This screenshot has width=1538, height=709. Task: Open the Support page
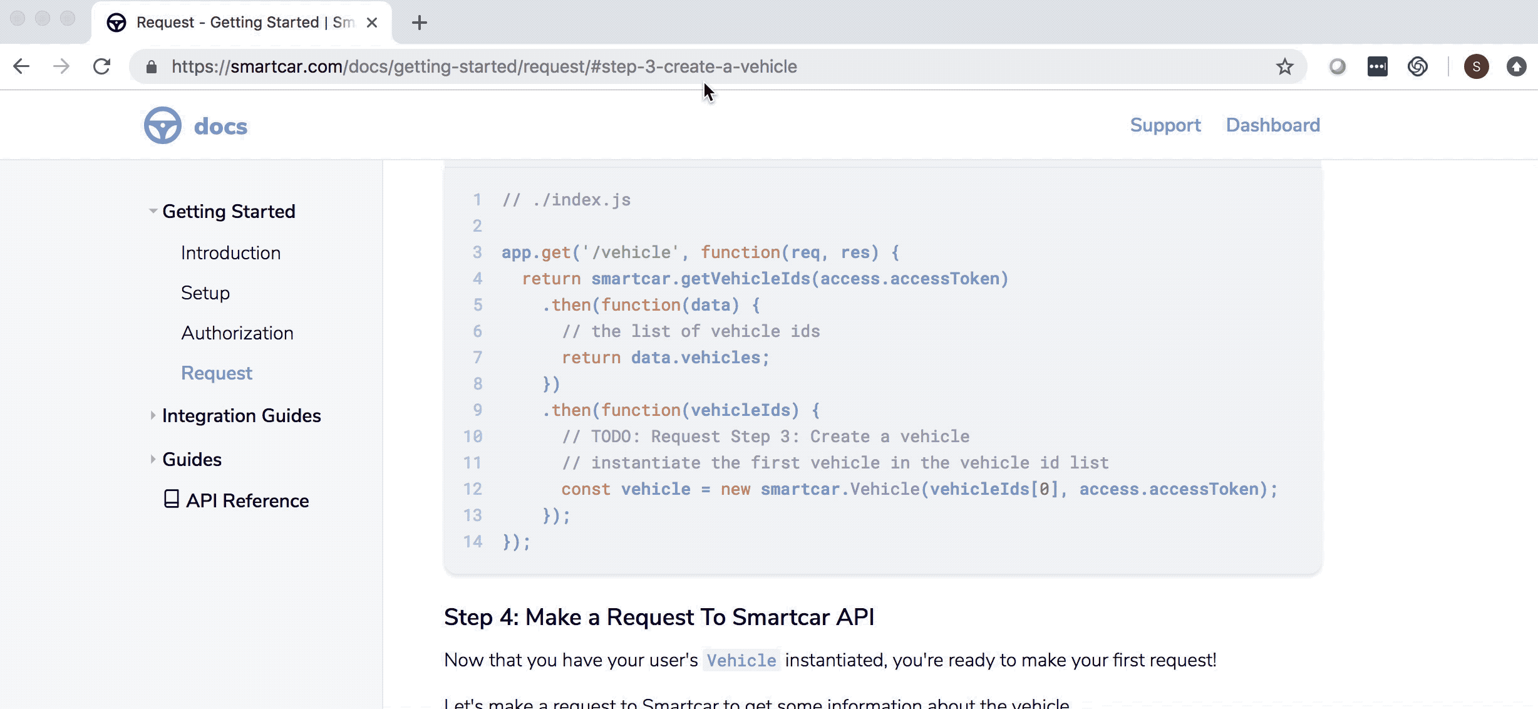click(x=1165, y=125)
